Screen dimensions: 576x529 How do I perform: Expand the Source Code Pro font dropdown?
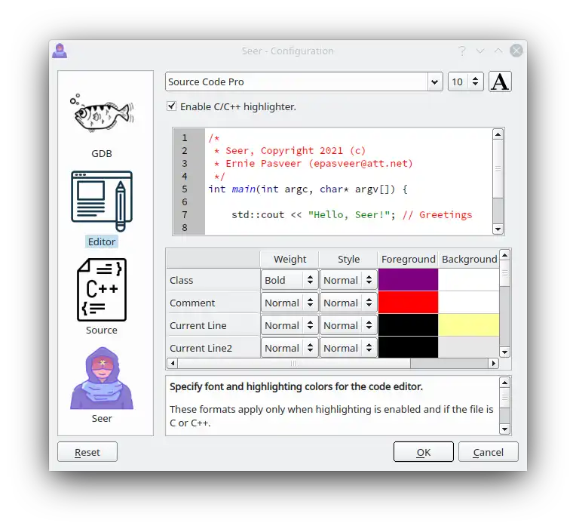tap(434, 82)
